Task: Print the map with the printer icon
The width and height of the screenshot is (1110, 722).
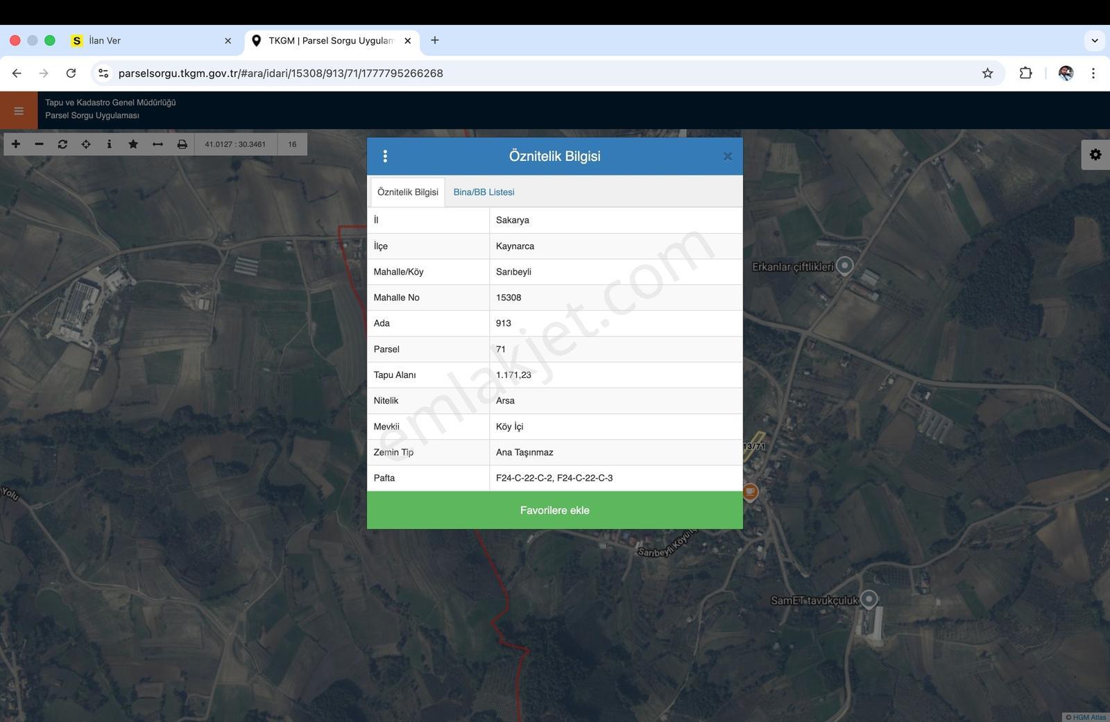Action: (182, 144)
